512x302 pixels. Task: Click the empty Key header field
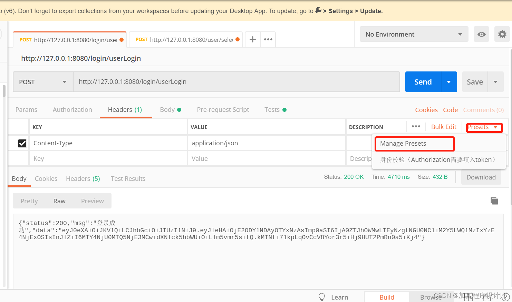point(108,159)
